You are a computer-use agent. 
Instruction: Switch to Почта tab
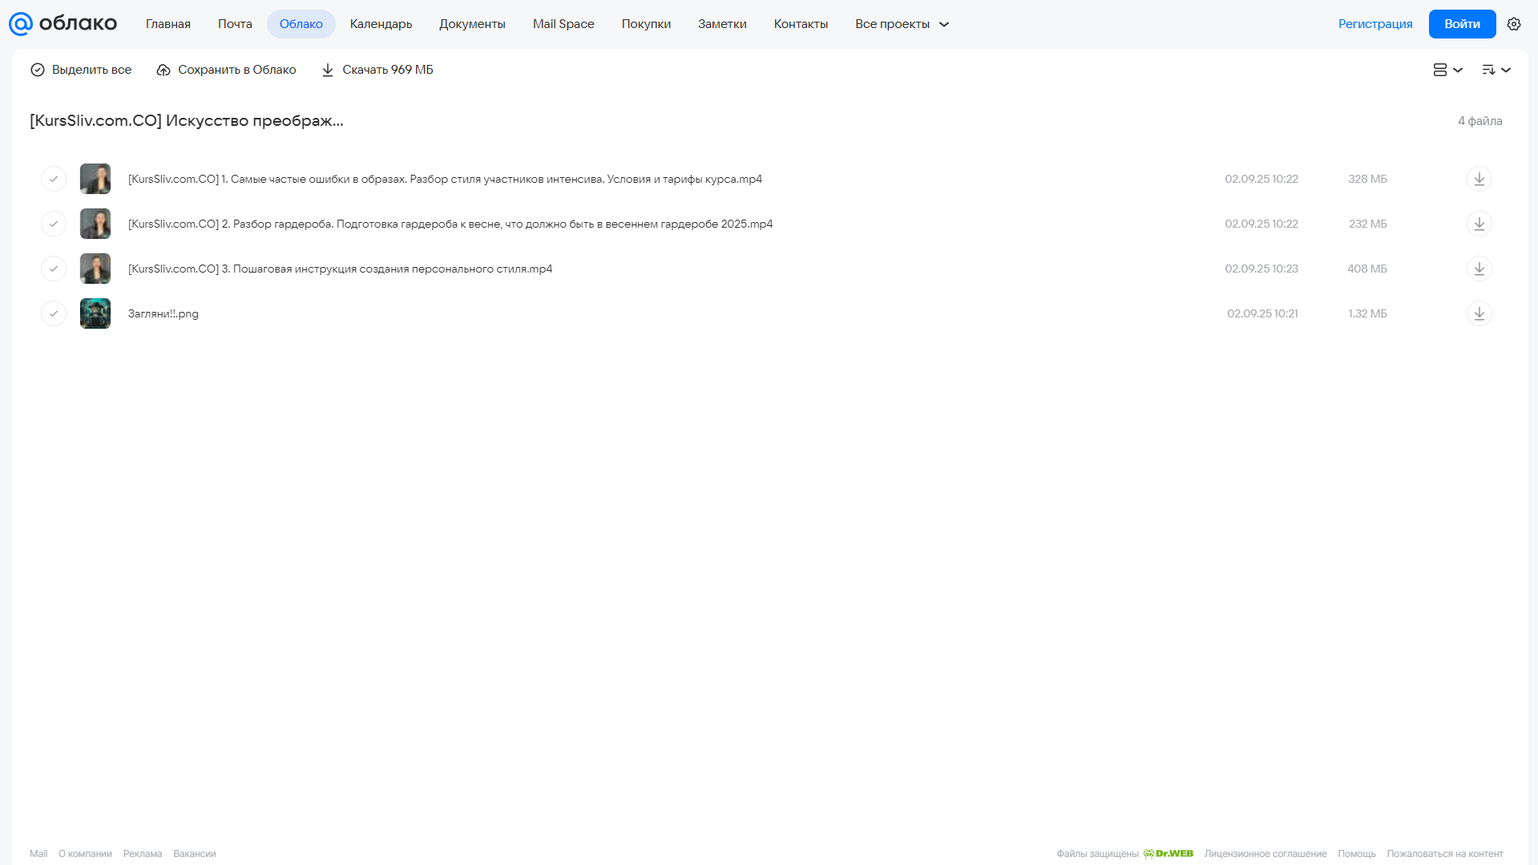pyautogui.click(x=235, y=24)
